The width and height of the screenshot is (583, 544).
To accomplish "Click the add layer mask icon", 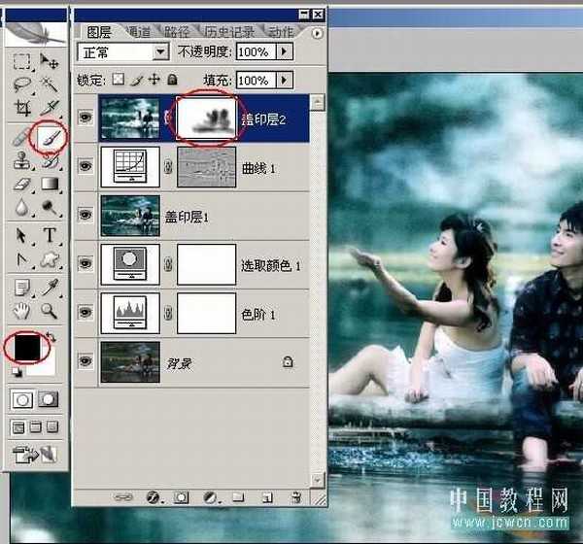I will 180,497.
